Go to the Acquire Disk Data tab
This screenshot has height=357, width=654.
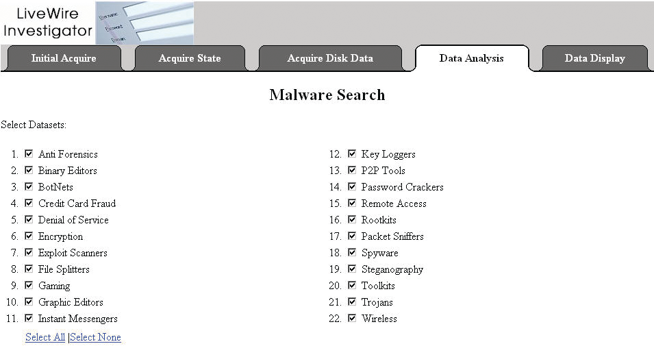(x=330, y=58)
